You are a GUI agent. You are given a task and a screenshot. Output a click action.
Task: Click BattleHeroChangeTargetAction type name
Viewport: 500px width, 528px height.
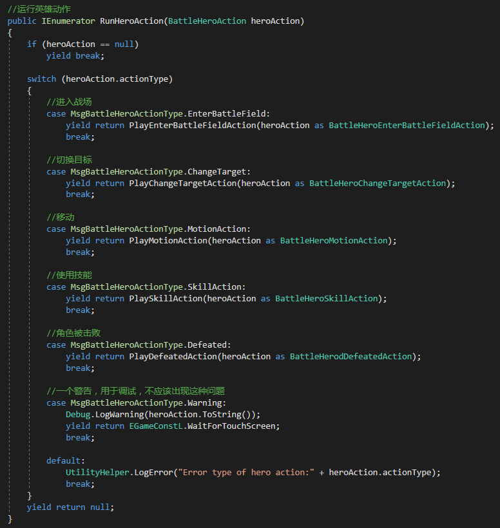378,183
